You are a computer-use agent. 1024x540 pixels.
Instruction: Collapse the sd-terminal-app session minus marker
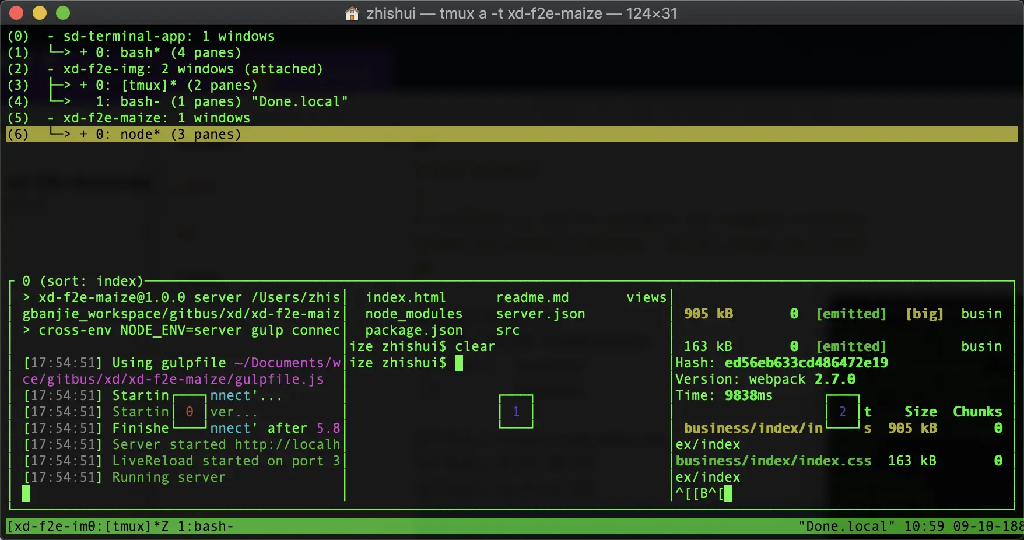(51, 36)
